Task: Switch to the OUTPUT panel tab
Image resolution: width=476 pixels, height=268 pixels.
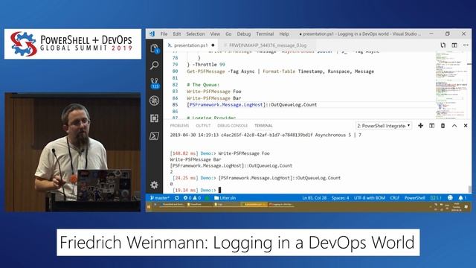Action: coord(203,126)
